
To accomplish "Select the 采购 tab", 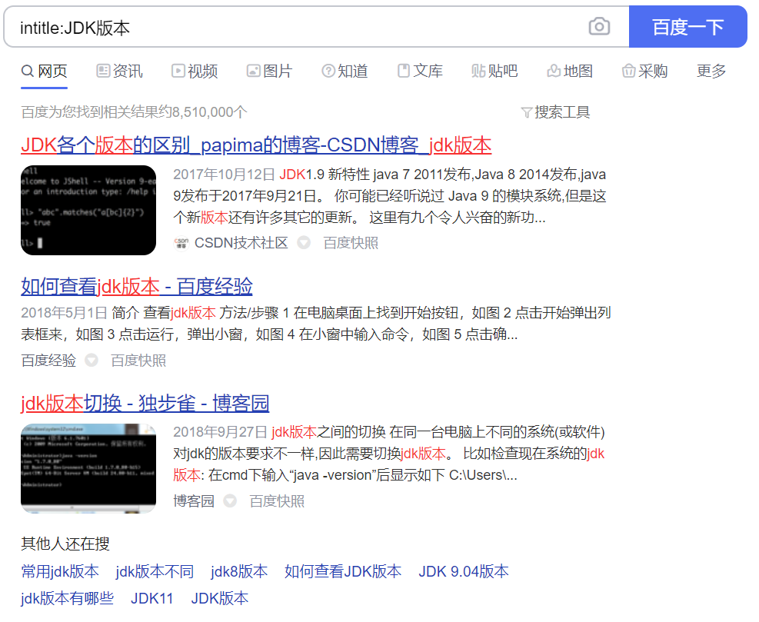I will pyautogui.click(x=644, y=72).
